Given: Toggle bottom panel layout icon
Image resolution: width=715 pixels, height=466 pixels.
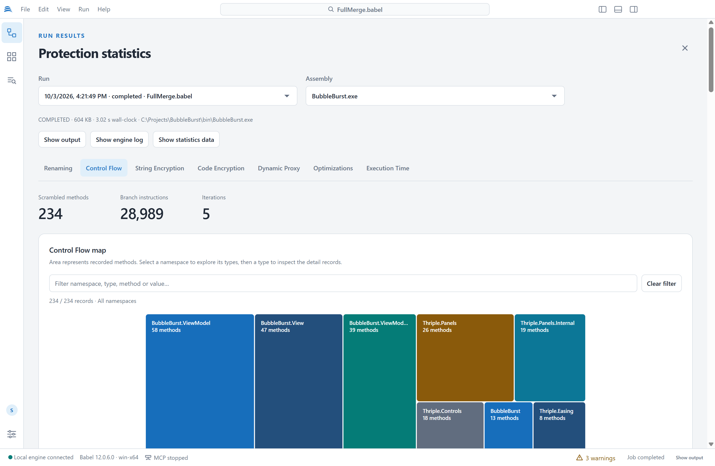Looking at the screenshot, I should [x=618, y=9].
